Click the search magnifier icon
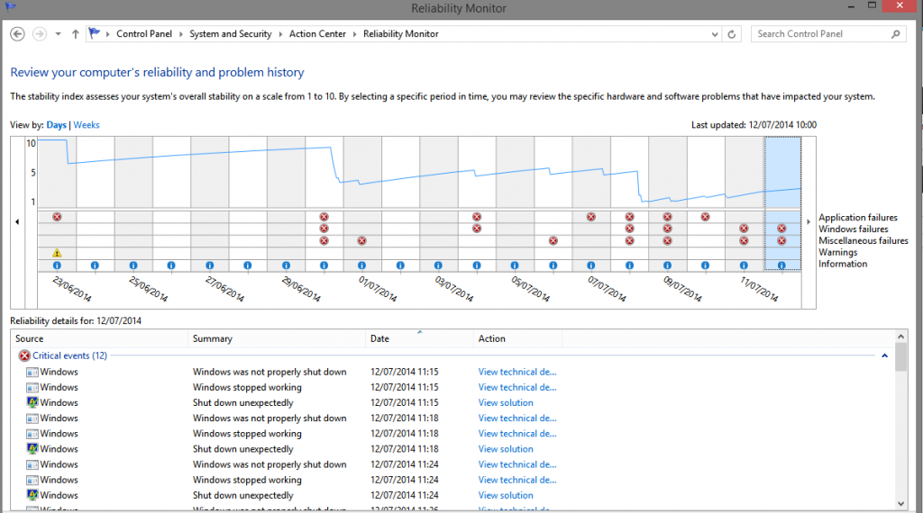This screenshot has height=513, width=923. [895, 34]
